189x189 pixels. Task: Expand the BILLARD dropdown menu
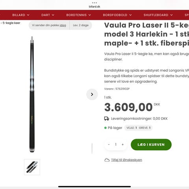[21, 15]
